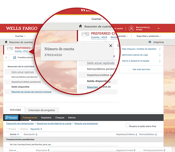This screenshot has height=152, width=175.
Task: Click the Imprima label
Action: click(x=158, y=42)
